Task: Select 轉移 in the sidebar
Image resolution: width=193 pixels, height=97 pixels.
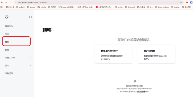Action: [x=7, y=42]
